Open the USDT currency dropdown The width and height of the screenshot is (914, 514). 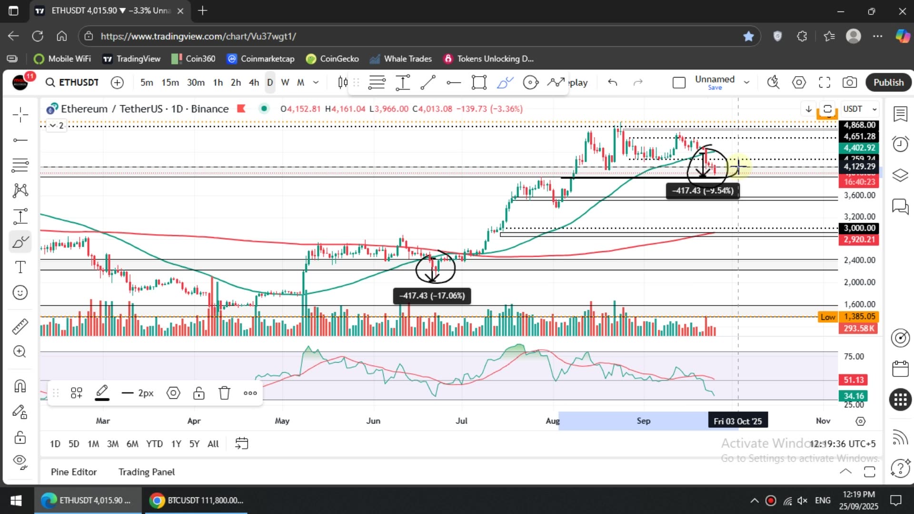point(860,109)
